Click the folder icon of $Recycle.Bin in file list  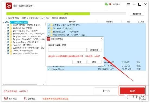tap(52, 32)
